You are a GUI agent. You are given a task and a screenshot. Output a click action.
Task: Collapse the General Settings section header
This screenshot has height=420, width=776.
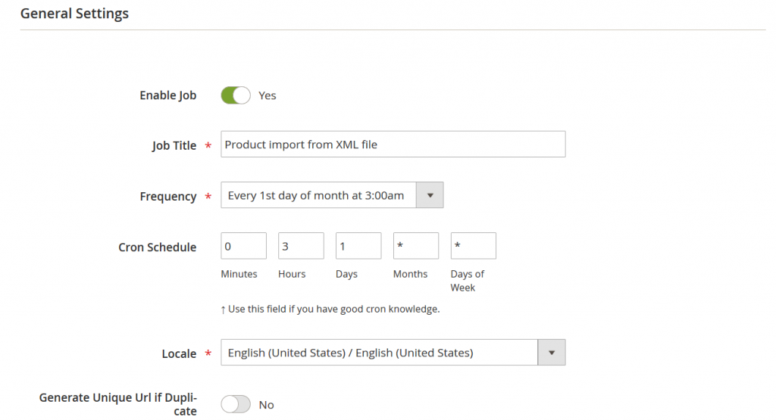tap(74, 14)
